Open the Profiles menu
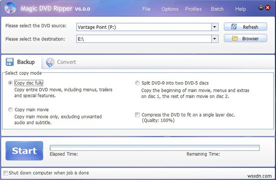The width and height of the screenshot is (276, 180). (193, 9)
